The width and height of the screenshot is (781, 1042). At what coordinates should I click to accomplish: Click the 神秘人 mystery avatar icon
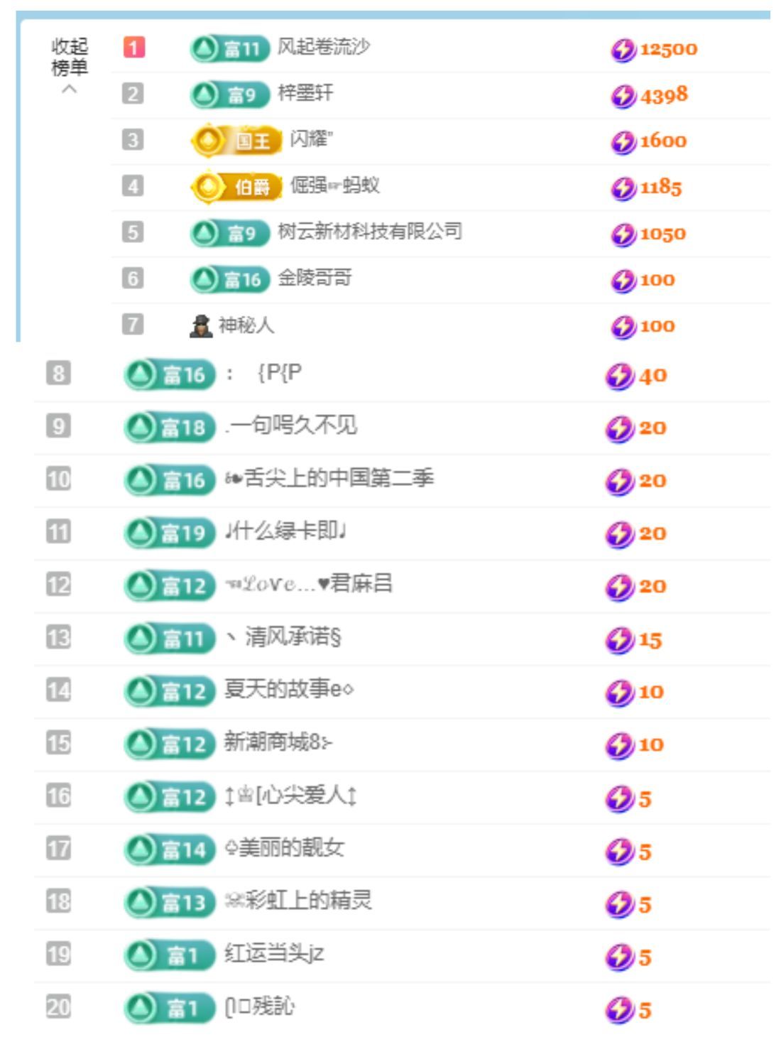[202, 325]
